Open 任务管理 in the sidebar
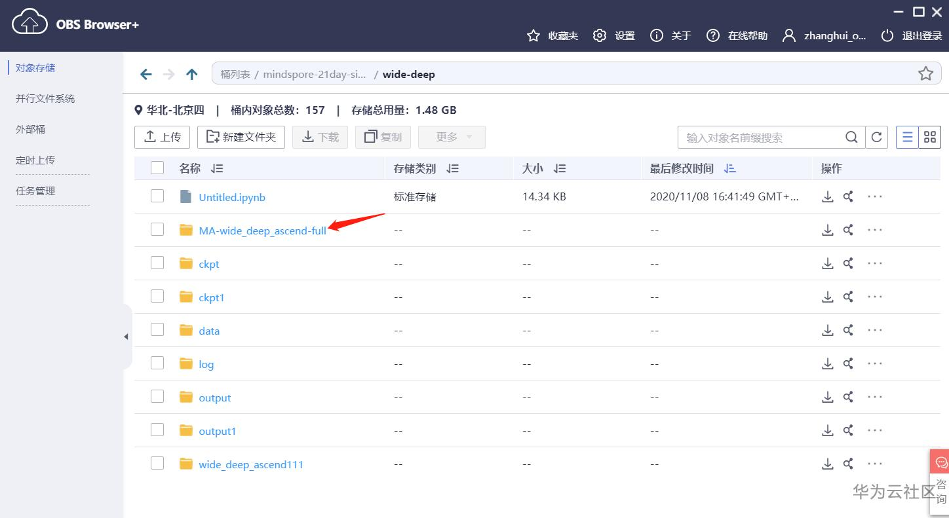 pos(35,191)
